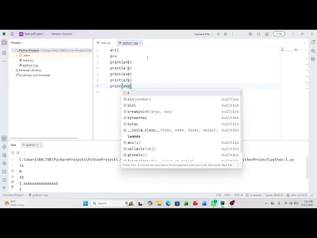Open IDE settings gear icon

tap(267, 34)
